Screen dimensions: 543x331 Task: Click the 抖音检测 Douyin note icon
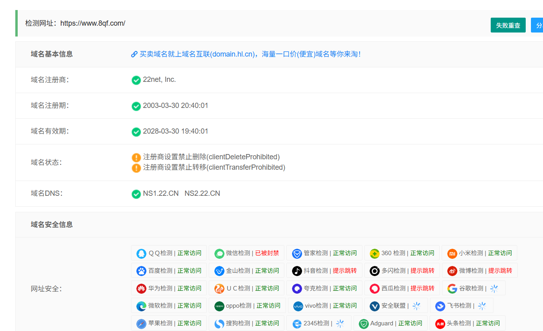(x=296, y=270)
